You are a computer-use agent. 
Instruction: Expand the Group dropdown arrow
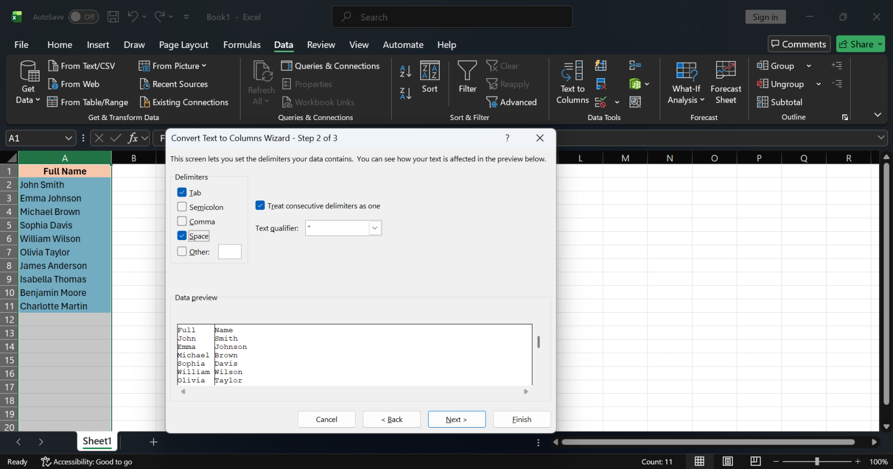pos(809,66)
